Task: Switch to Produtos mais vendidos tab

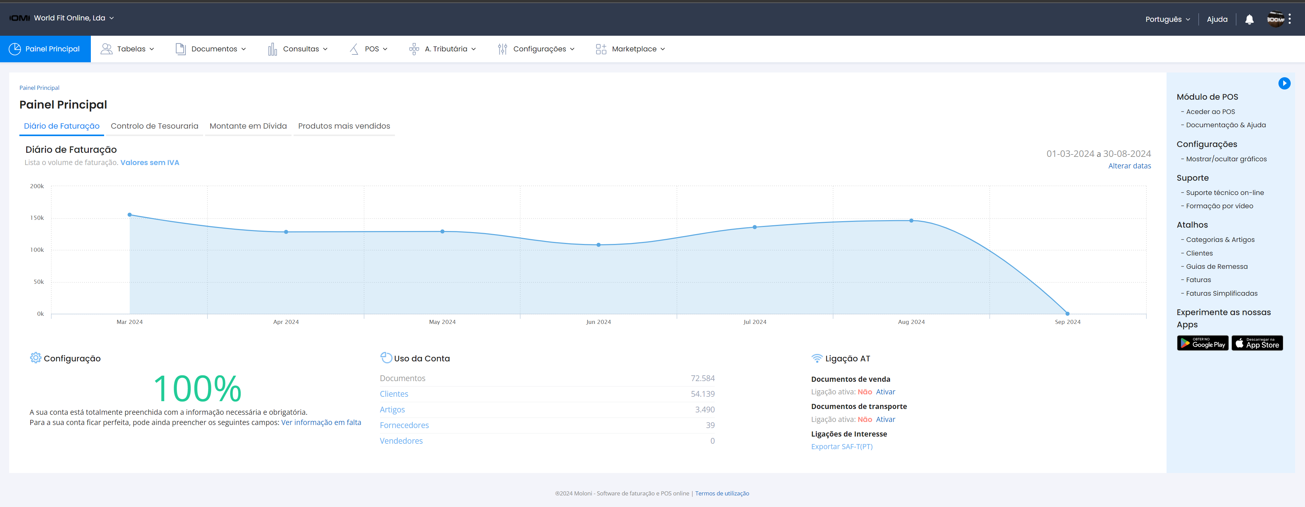Action: click(344, 126)
